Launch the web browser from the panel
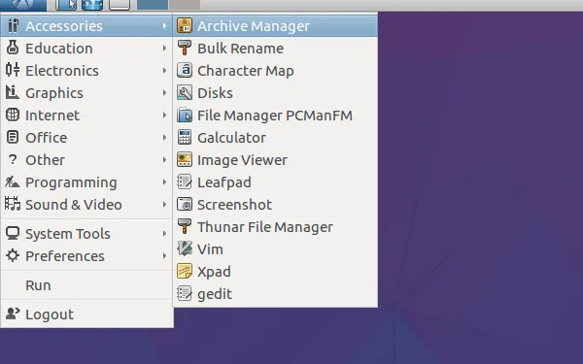Screen dimensions: 583x364 (x=92, y=5)
